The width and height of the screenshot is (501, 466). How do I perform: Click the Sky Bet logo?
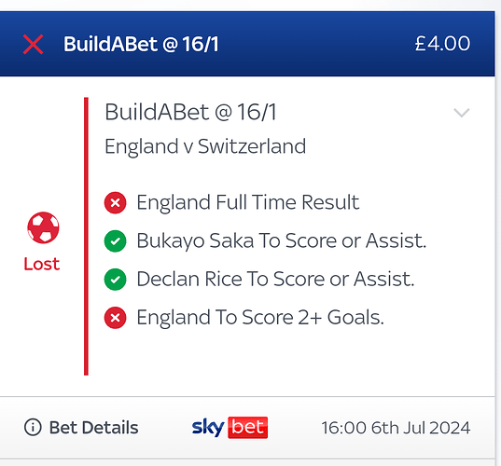(x=230, y=428)
